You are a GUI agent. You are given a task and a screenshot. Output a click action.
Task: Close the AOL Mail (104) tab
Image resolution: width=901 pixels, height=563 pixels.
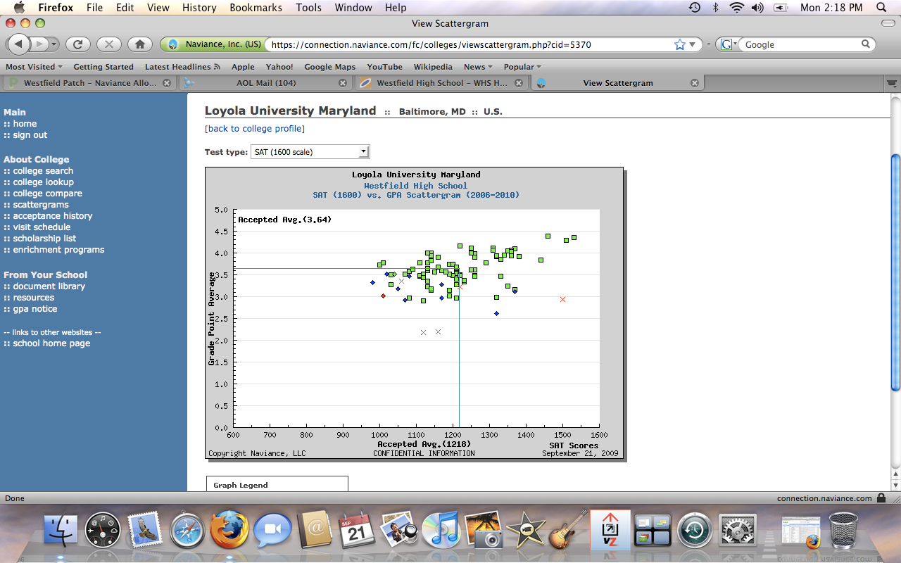(x=343, y=83)
